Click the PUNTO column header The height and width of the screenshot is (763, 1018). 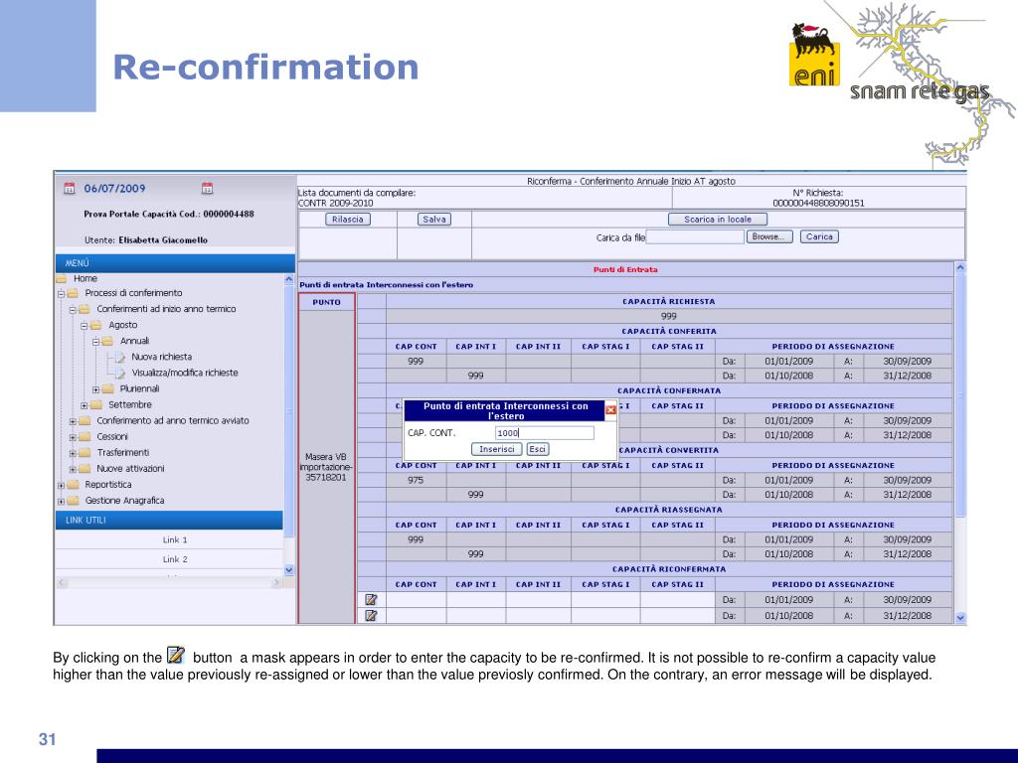click(326, 302)
